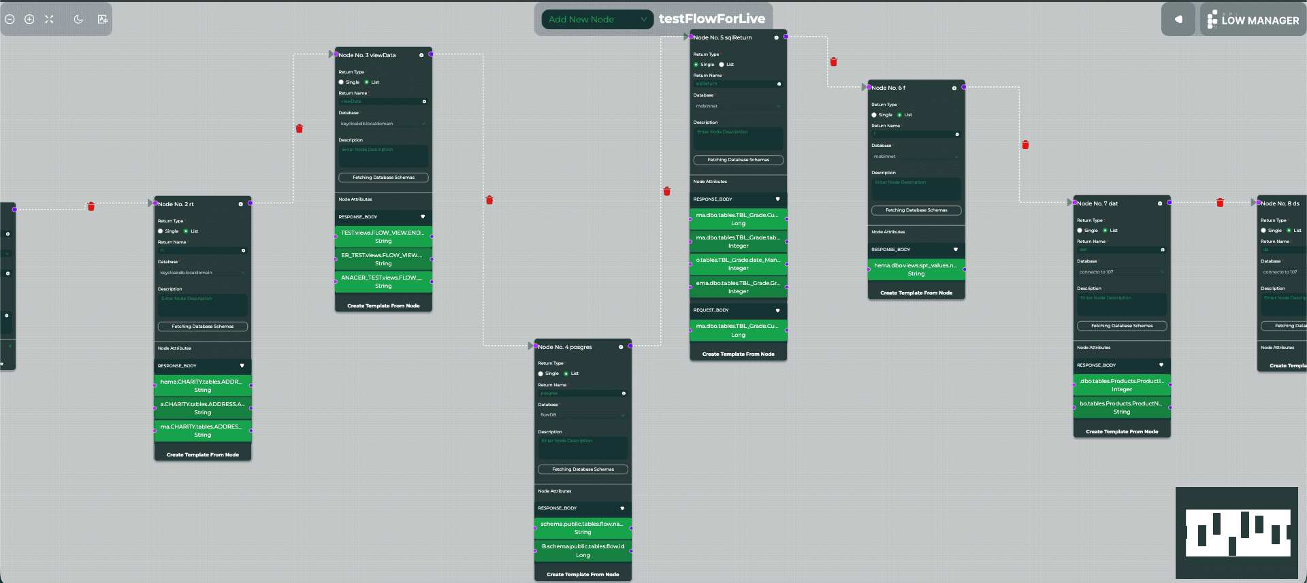Click the language translate icon
Screen dimensions: 1307x583
click(x=103, y=19)
